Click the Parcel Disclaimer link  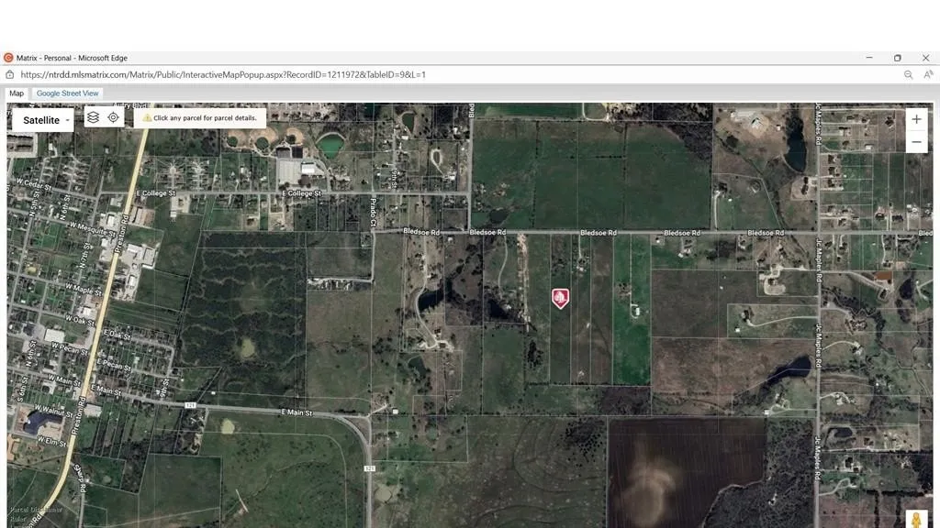click(x=37, y=510)
